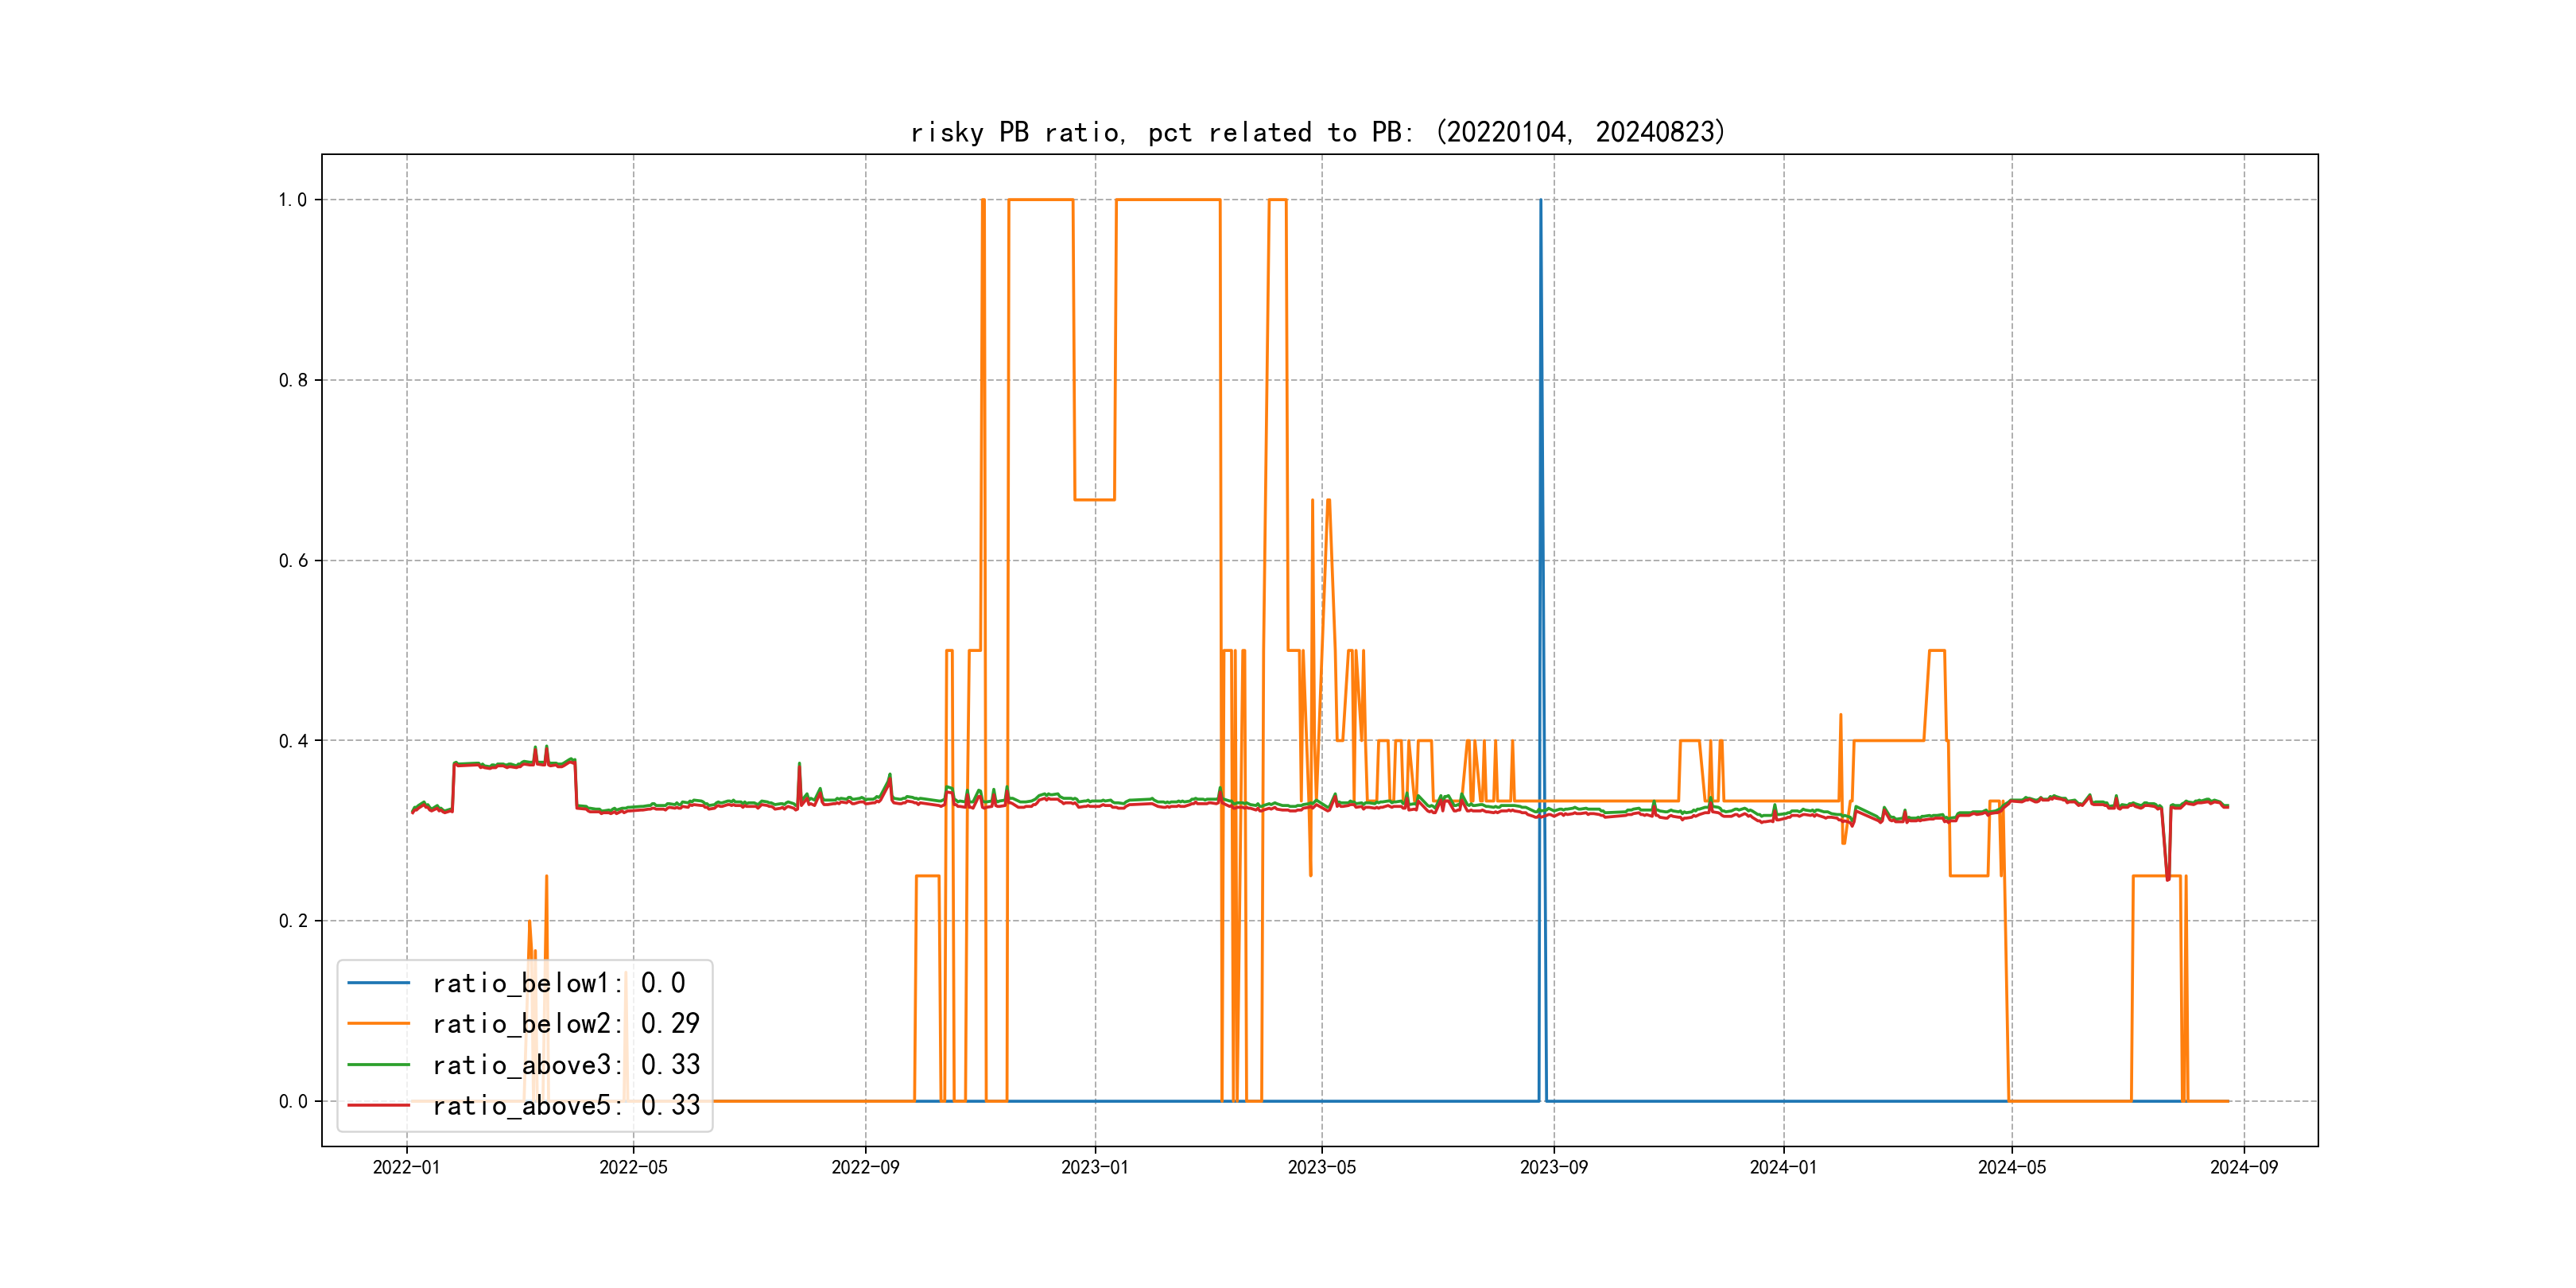The image size is (2576, 1288).
Task: Click the 0.2 y-axis tick label
Action: 293,921
